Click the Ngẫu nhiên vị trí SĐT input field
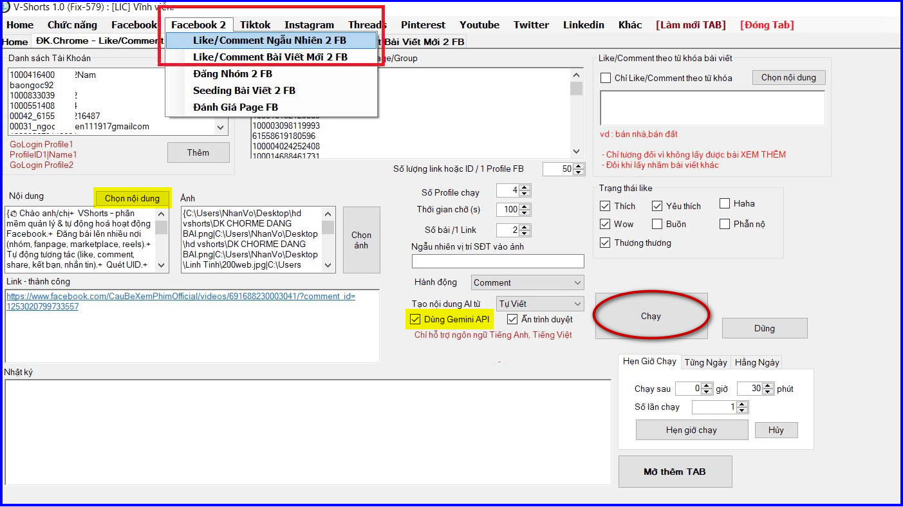The width and height of the screenshot is (903, 507). click(498, 261)
